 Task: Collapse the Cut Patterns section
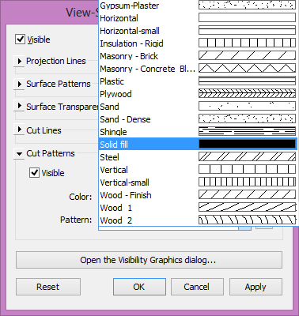(x=19, y=153)
